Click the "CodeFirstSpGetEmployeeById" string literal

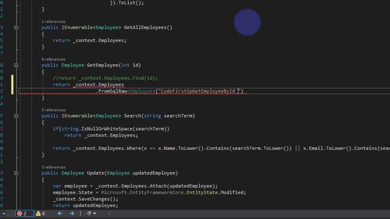pos(199,91)
